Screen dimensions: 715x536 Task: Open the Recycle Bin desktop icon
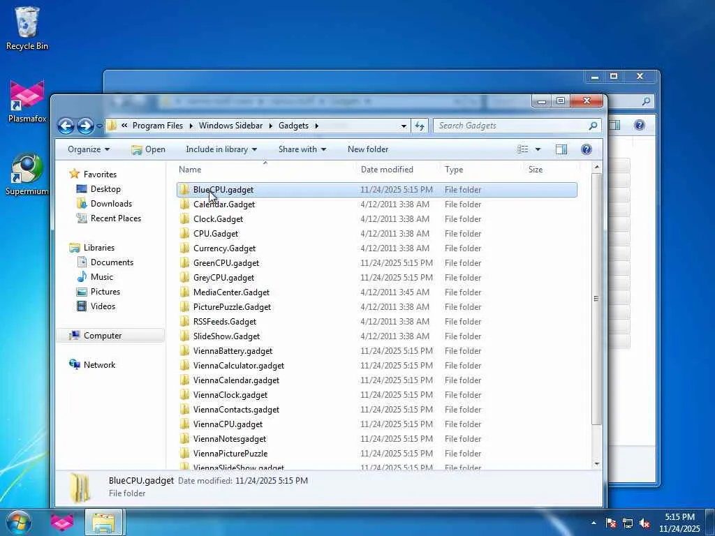pos(27,28)
